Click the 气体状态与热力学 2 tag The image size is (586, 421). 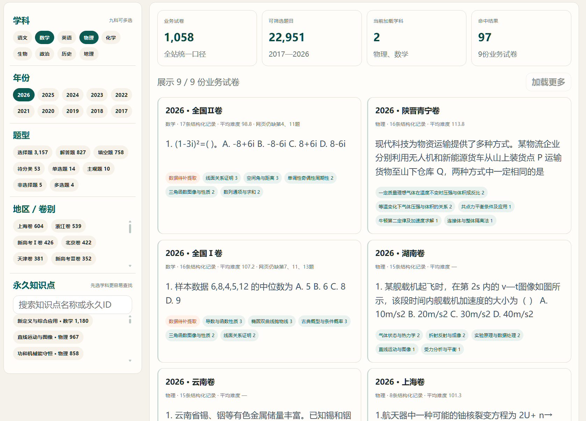tap(399, 335)
